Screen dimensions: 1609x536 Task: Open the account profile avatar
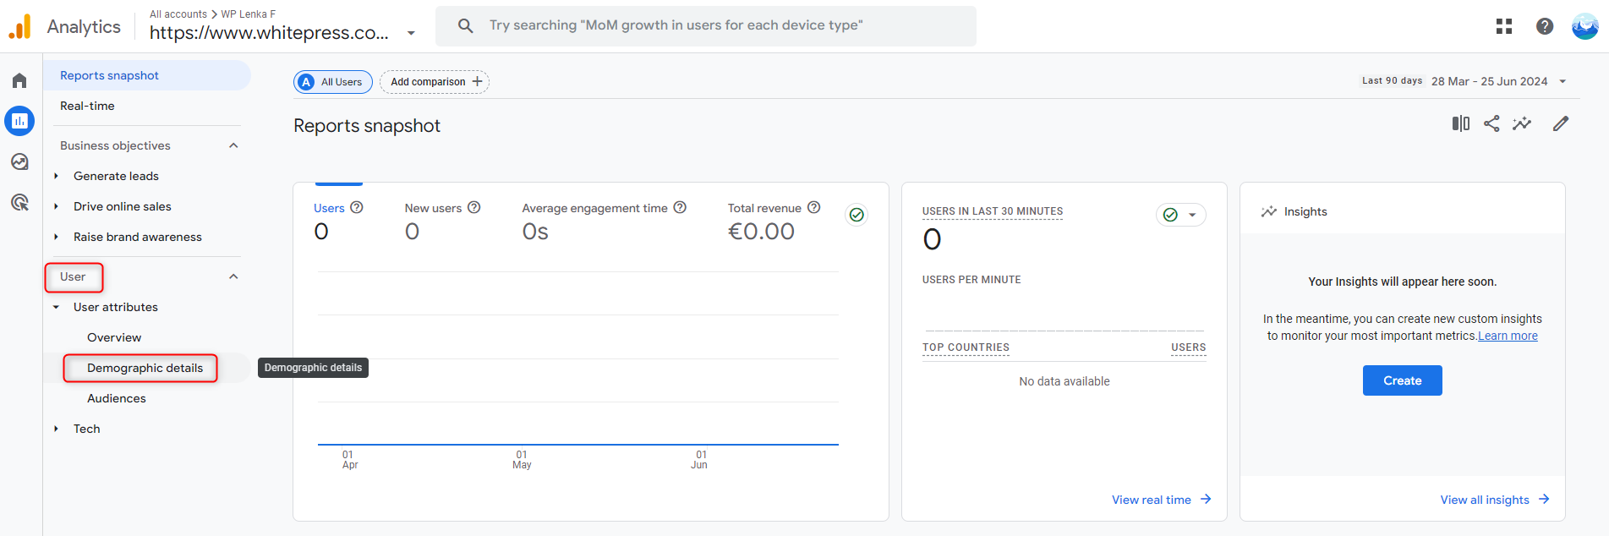click(x=1585, y=26)
